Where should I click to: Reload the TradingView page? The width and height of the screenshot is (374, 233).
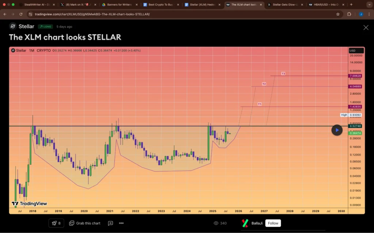click(x=21, y=14)
